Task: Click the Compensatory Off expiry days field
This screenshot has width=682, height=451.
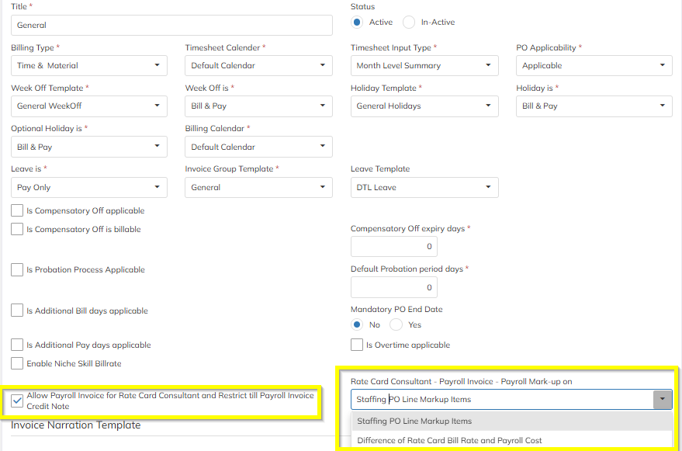Action: 393,247
